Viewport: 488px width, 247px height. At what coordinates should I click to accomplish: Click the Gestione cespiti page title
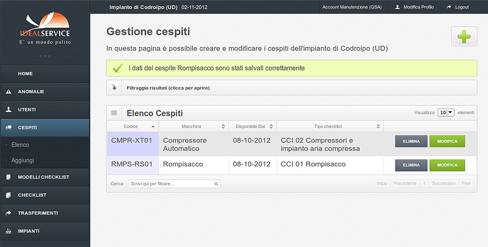[148, 31]
